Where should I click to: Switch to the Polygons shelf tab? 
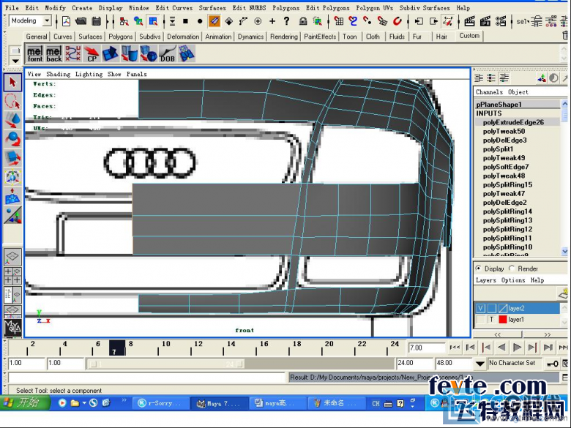click(121, 37)
